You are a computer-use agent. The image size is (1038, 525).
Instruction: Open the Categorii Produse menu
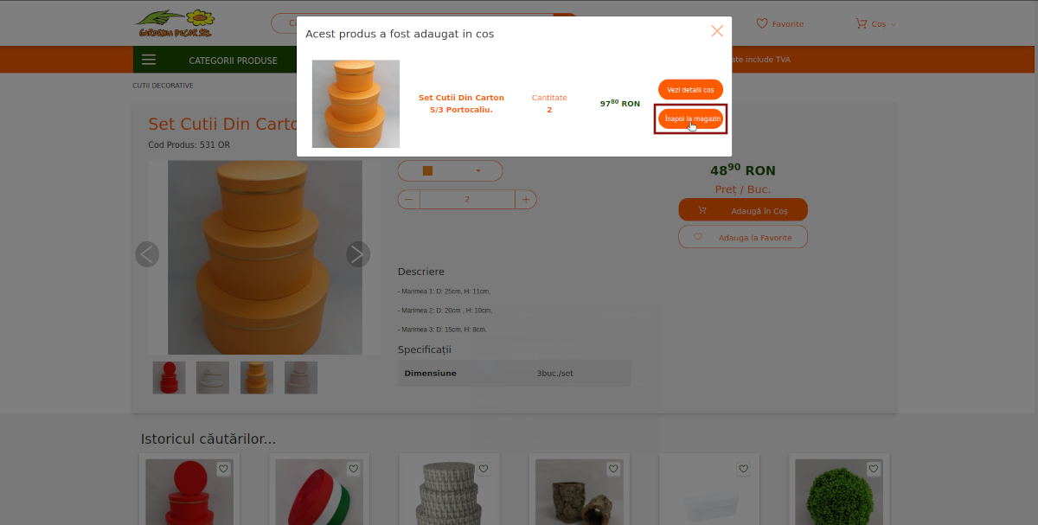pos(234,61)
